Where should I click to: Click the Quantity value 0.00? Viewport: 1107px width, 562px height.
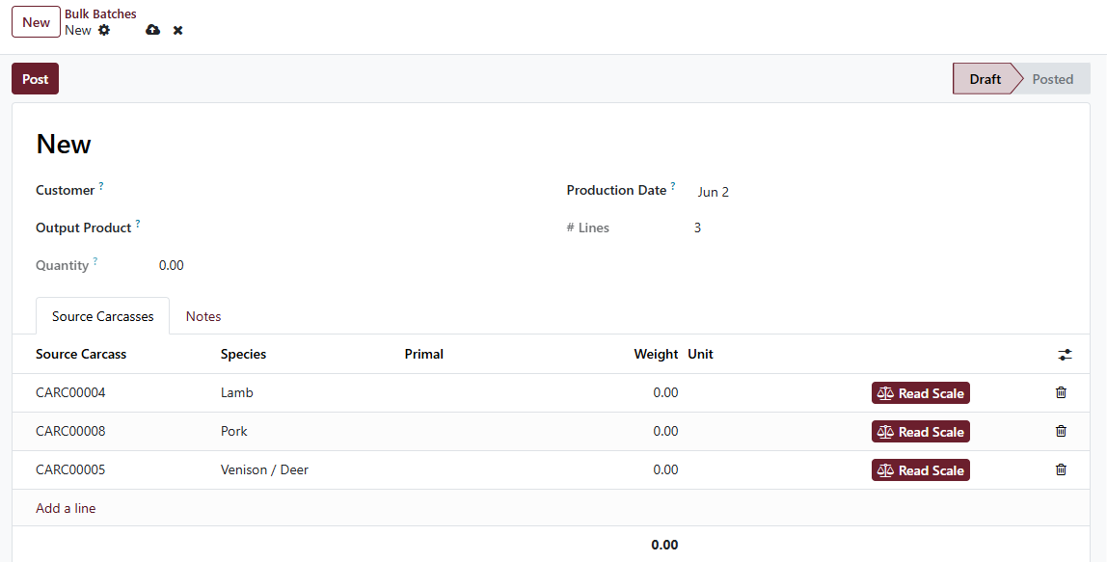(171, 265)
